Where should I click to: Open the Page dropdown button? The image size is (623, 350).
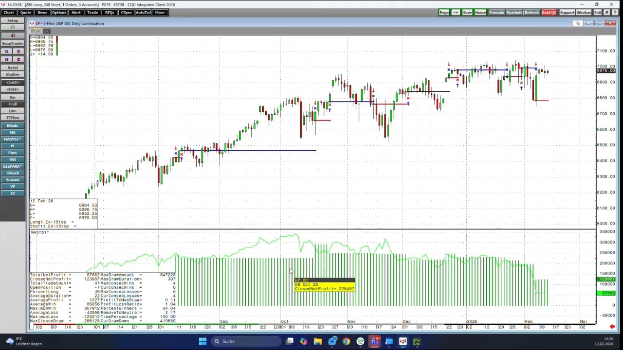[444, 12]
